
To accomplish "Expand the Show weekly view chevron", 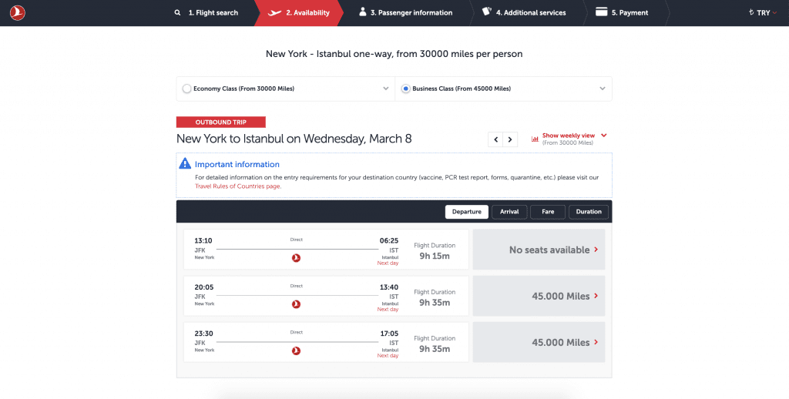I will (604, 136).
